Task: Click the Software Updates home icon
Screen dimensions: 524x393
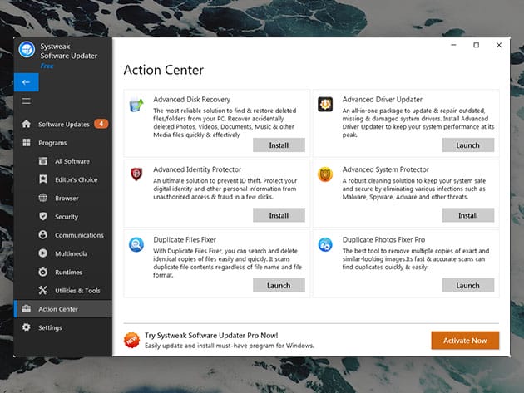Action: pyautogui.click(x=26, y=124)
